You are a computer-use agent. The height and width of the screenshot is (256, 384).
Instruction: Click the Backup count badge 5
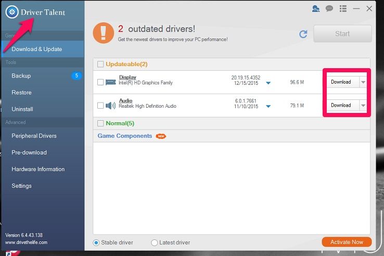click(x=76, y=75)
